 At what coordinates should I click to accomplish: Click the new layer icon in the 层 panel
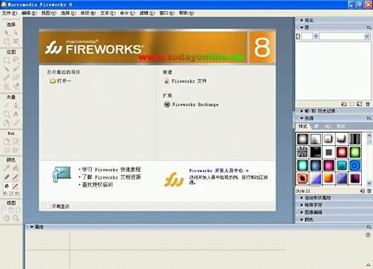point(344,104)
